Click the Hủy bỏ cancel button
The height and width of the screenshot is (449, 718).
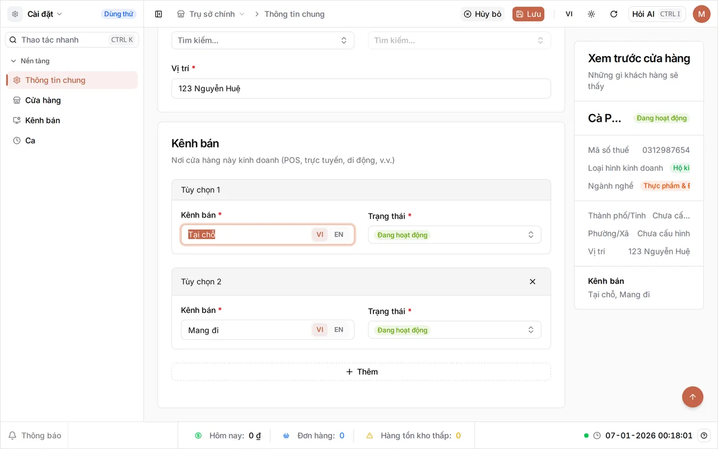pyautogui.click(x=482, y=14)
